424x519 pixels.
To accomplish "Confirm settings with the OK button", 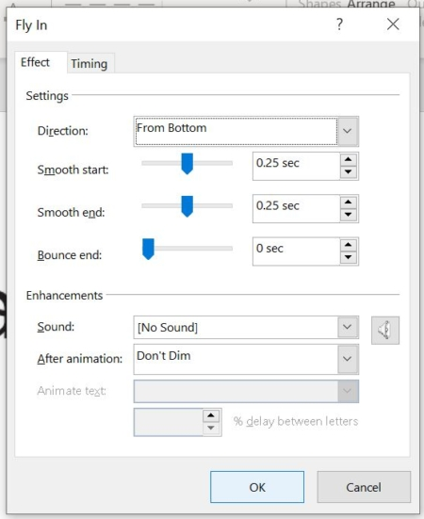I will [257, 487].
